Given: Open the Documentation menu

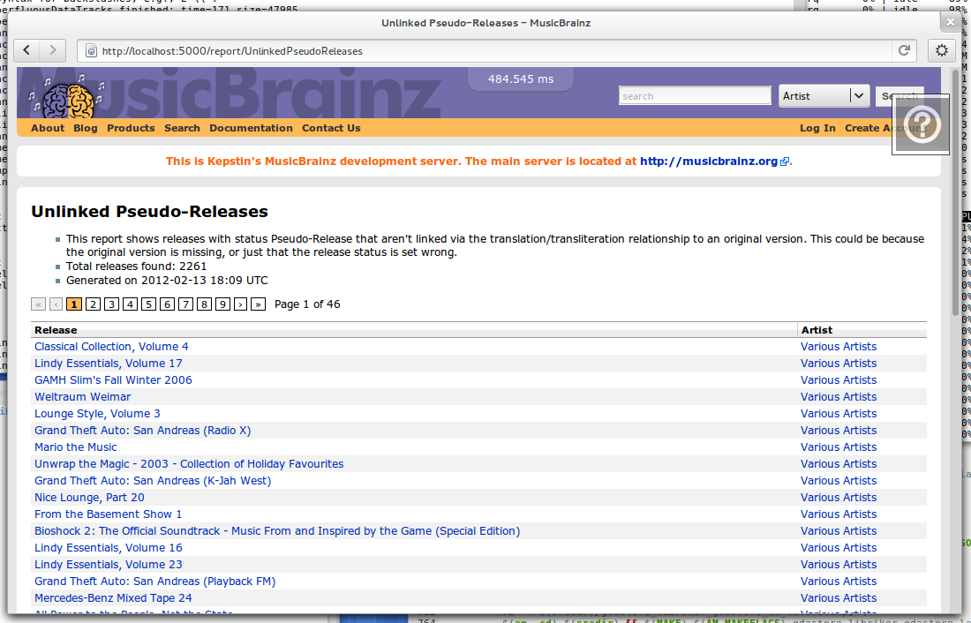Looking at the screenshot, I should pyautogui.click(x=251, y=128).
